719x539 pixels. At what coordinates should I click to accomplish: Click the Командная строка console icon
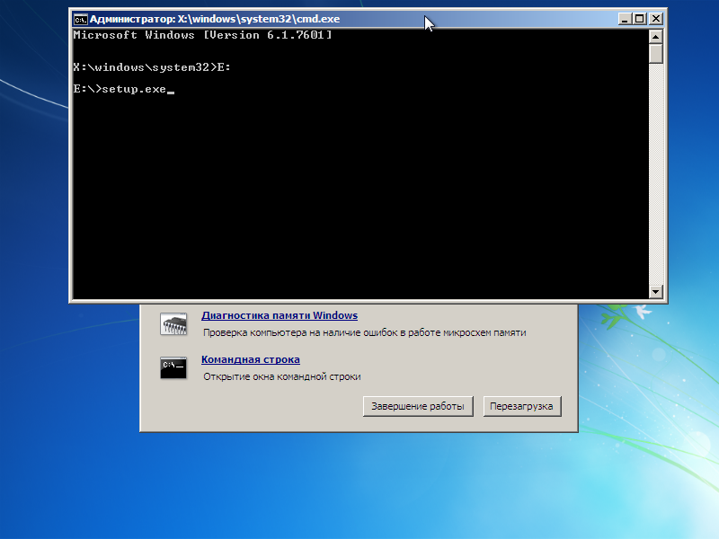[x=173, y=367]
